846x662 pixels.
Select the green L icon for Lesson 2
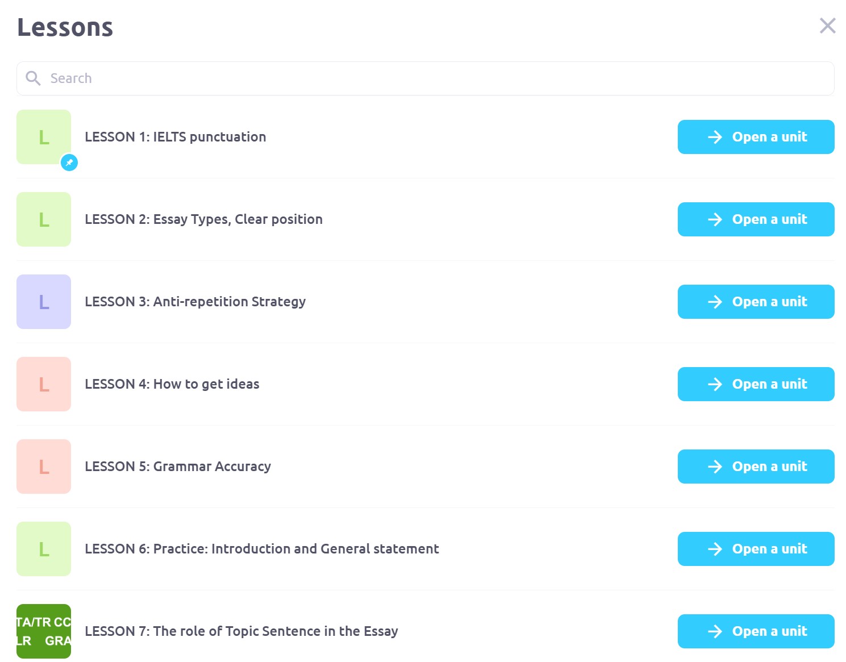click(x=44, y=219)
